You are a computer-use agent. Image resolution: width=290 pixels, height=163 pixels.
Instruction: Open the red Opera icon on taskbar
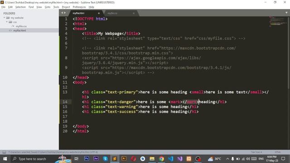pyautogui.click(x=133, y=159)
